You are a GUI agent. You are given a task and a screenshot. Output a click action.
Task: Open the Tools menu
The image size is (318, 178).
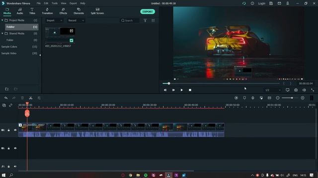55,3
